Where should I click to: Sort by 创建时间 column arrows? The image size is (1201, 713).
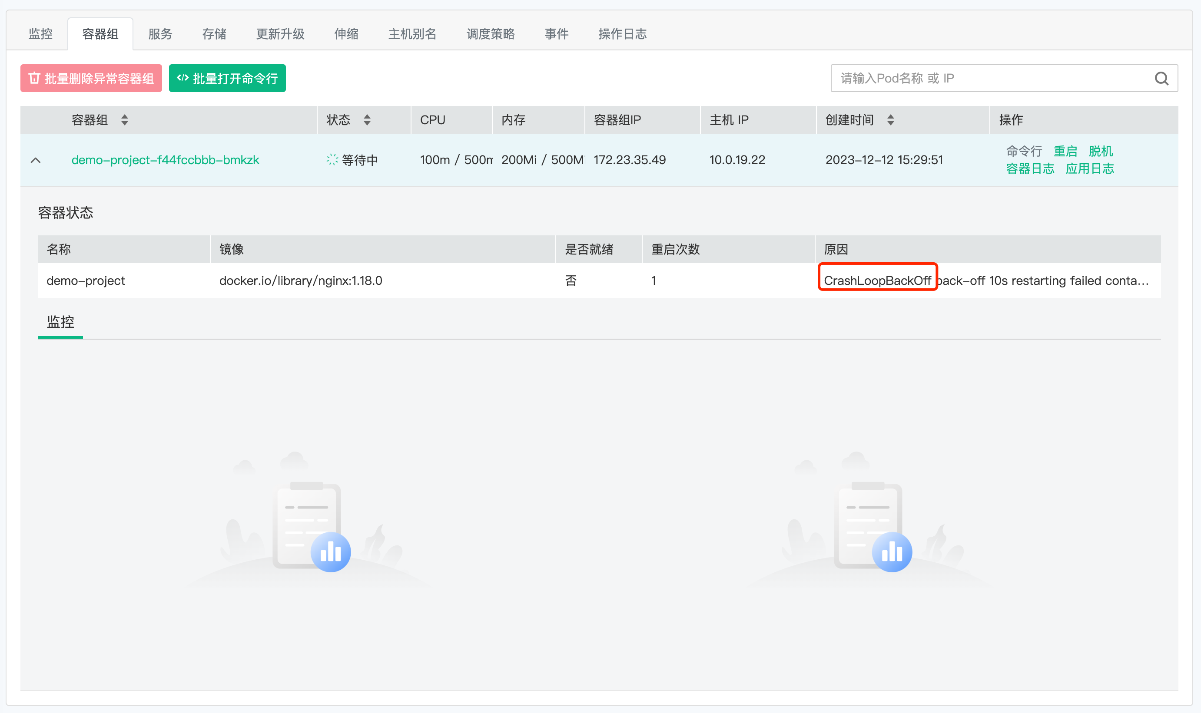coord(890,120)
